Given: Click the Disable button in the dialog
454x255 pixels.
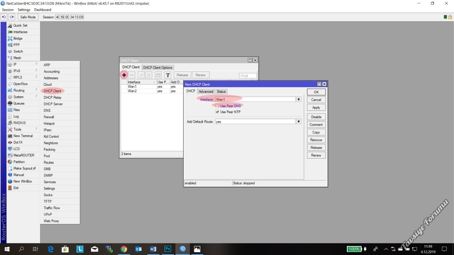Looking at the screenshot, I should (x=316, y=117).
